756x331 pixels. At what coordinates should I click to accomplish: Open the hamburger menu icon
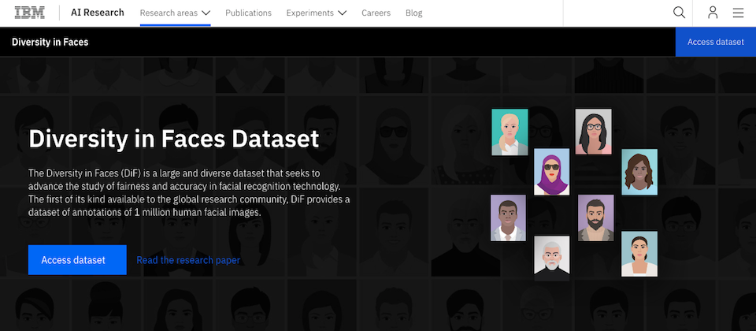coord(738,13)
